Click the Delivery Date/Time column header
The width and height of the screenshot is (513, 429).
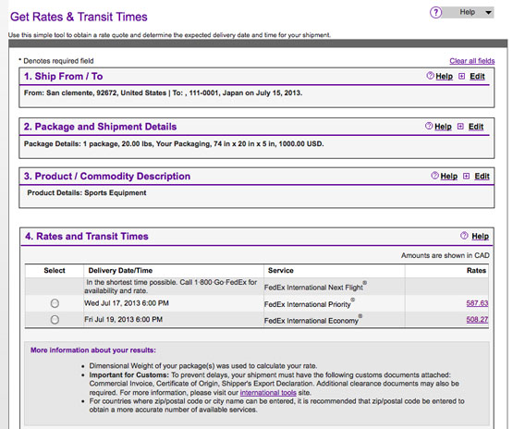(120, 271)
